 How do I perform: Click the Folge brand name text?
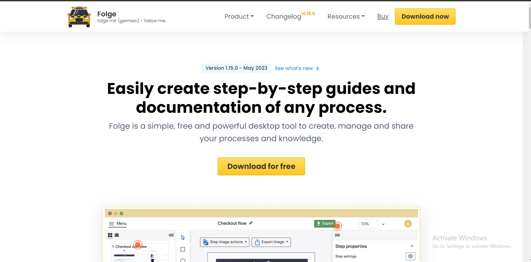pyautogui.click(x=107, y=14)
